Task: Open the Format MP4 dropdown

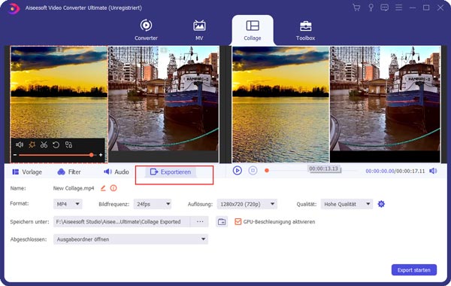Action: (68, 204)
